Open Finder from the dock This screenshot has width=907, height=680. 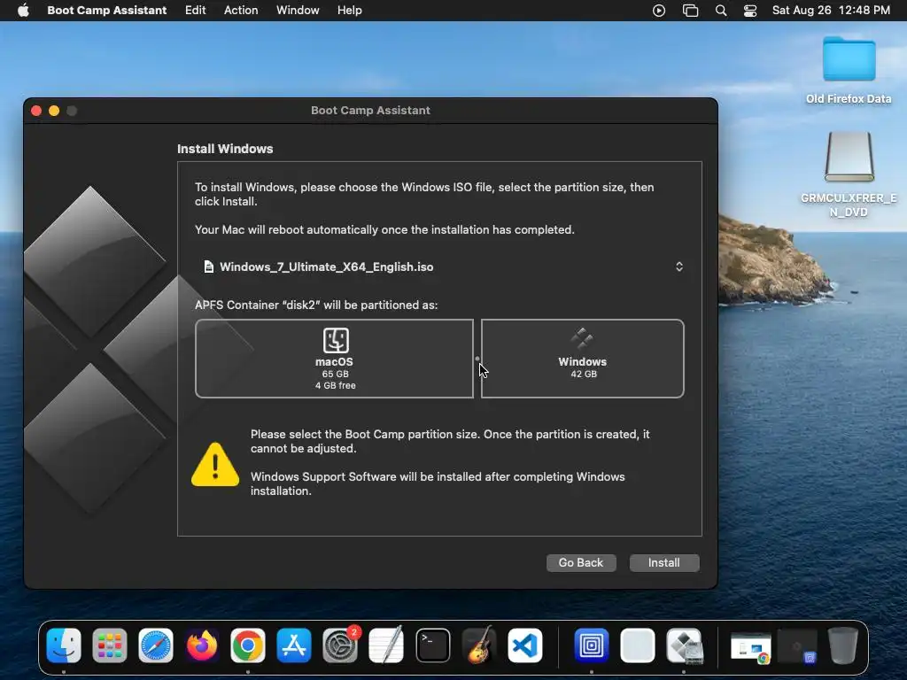[64, 645]
